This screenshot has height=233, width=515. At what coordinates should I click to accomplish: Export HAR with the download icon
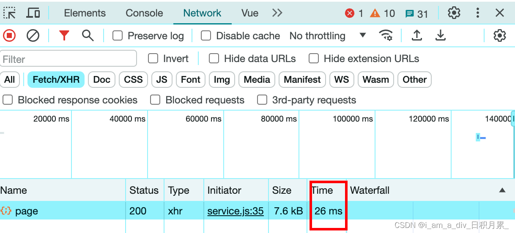[441, 35]
